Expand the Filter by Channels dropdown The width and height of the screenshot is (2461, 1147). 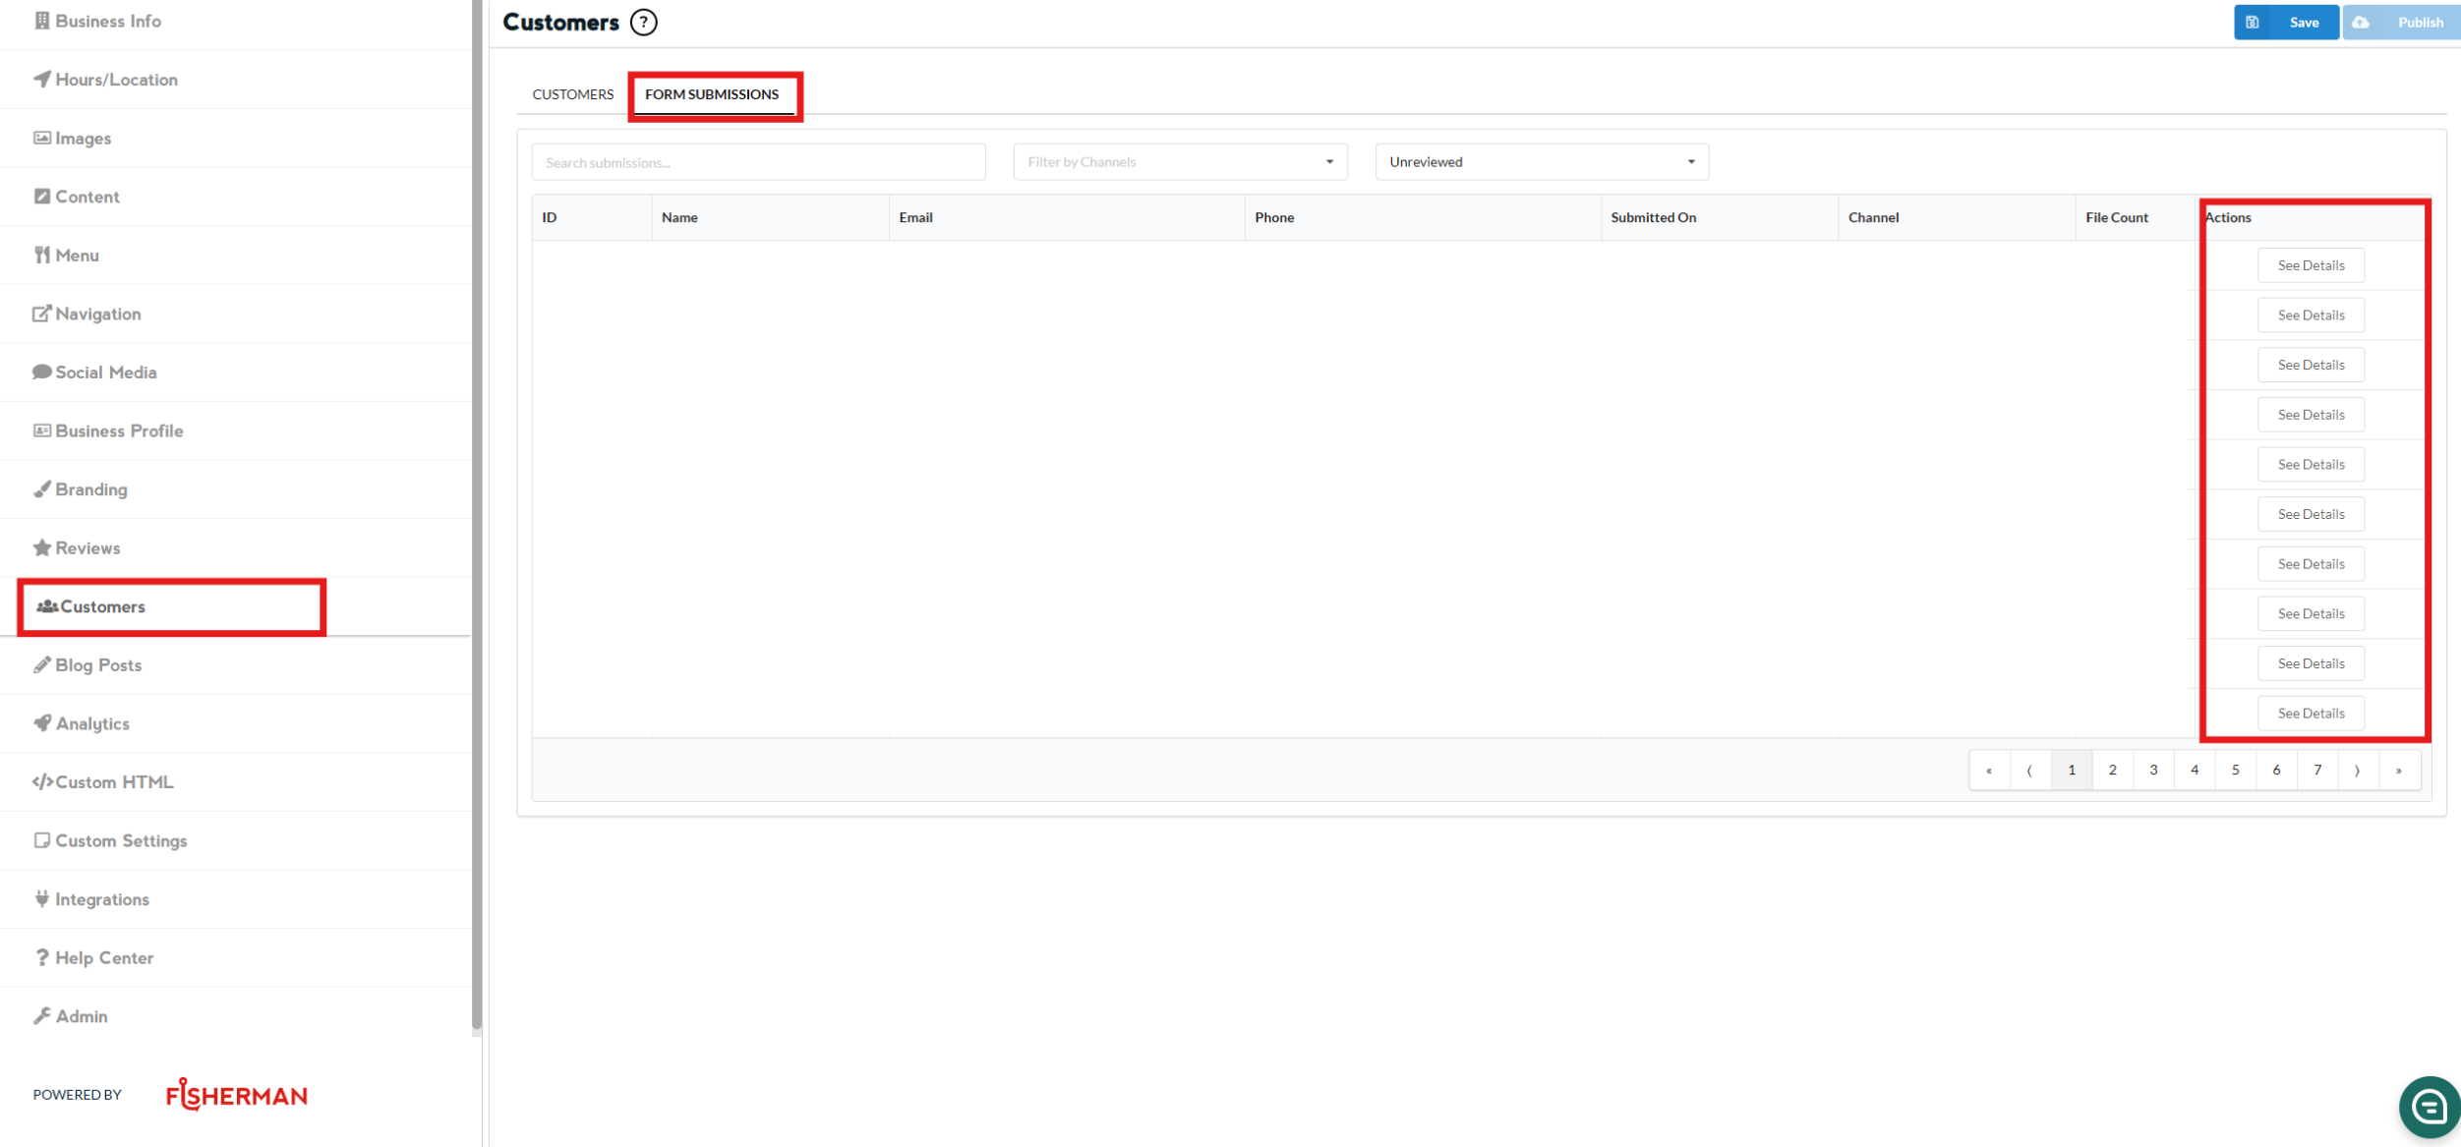[x=1180, y=162]
